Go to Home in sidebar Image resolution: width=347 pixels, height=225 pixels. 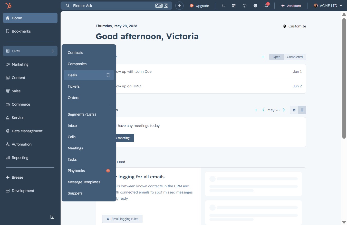(x=30, y=18)
